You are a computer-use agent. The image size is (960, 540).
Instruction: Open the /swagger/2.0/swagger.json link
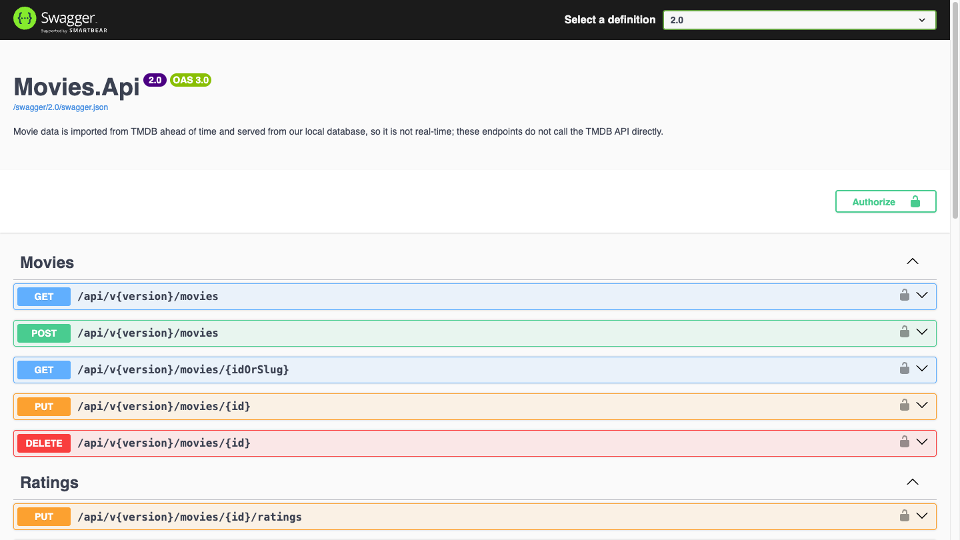61,107
